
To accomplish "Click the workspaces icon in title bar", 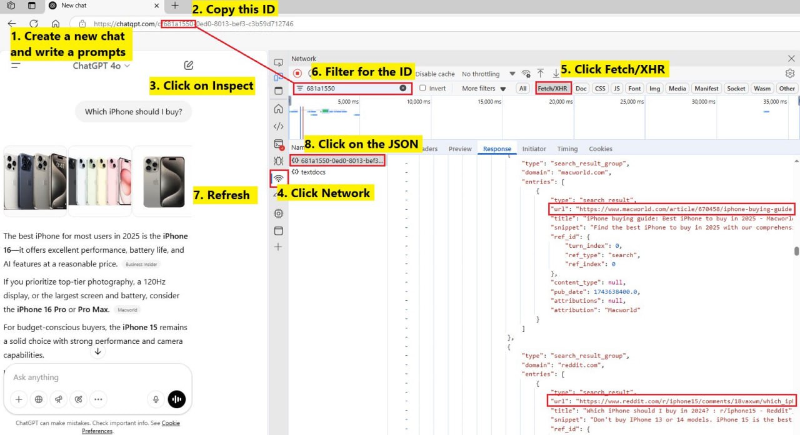I will (11, 6).
